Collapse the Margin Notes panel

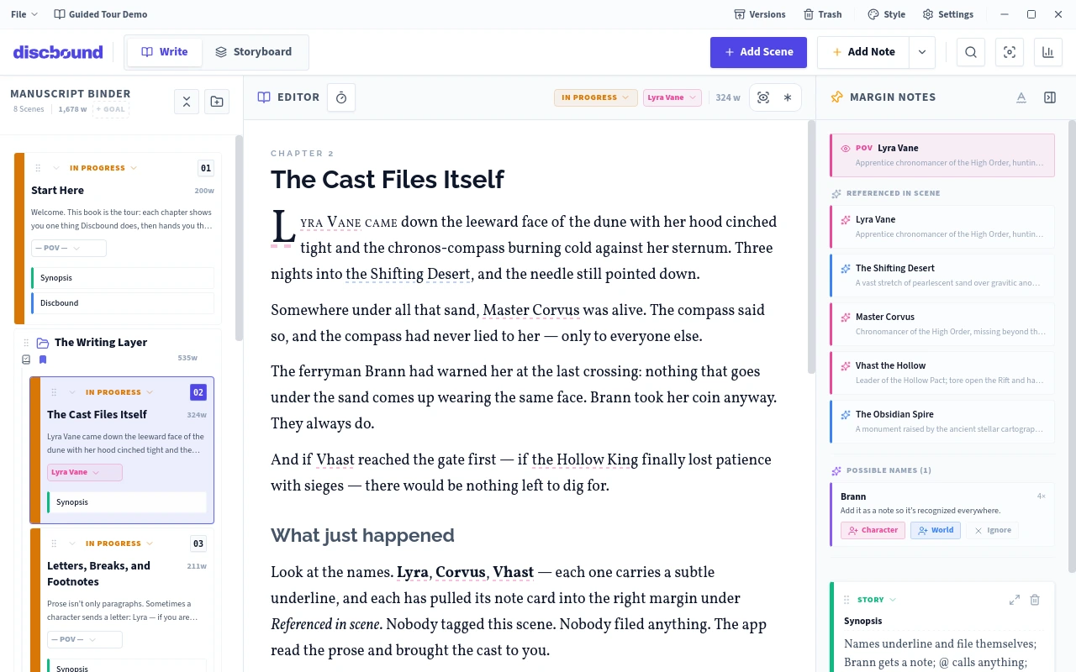[1050, 97]
